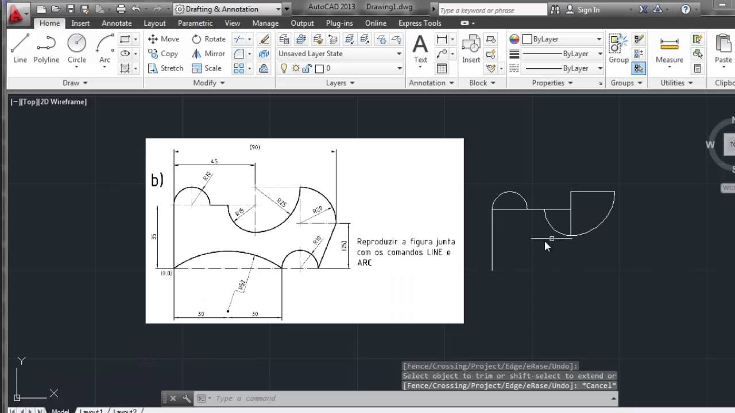Click the Help question mark button
Image resolution: width=735 pixels, height=413 pixels.
point(686,10)
